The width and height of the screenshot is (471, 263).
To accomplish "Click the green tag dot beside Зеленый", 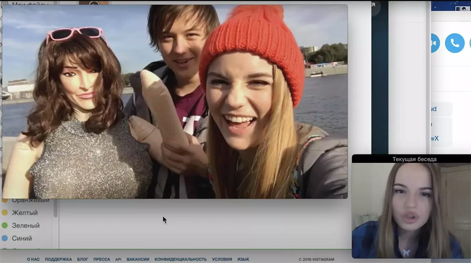I will pos(5,225).
